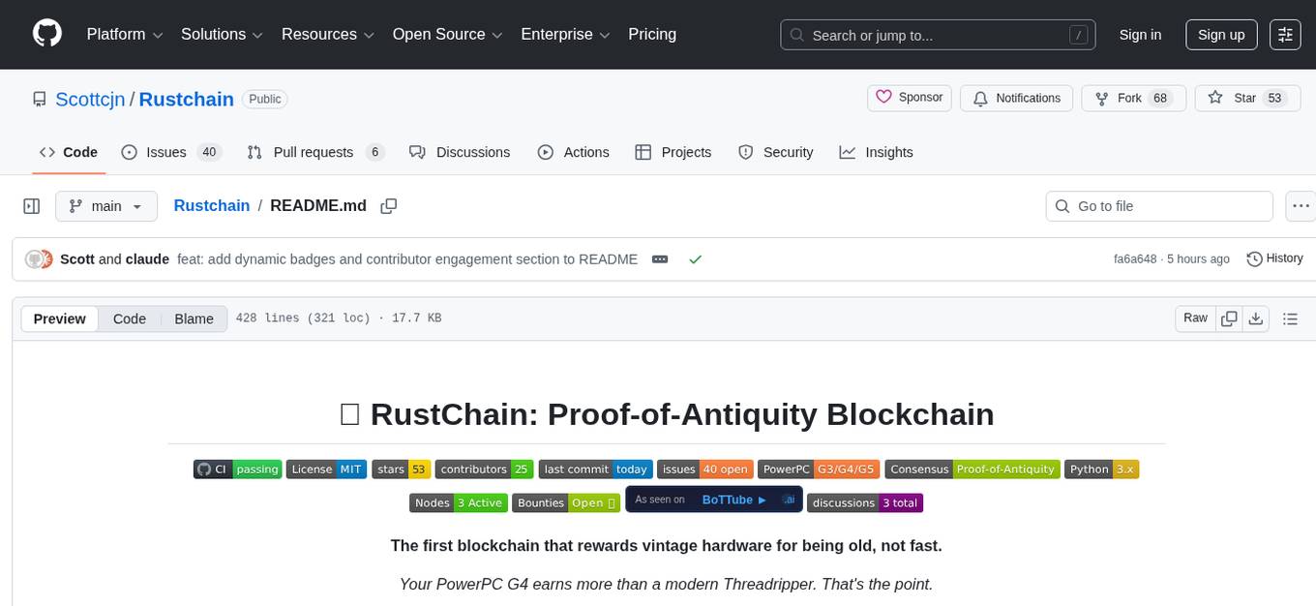The image size is (1316, 606).
Task: Open the README outline panel
Action: point(1291,318)
